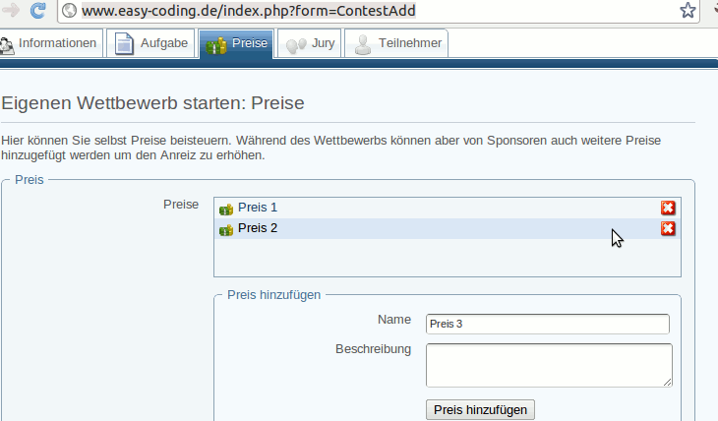
Task: Focus the Name field containing Preis 3
Action: click(547, 324)
